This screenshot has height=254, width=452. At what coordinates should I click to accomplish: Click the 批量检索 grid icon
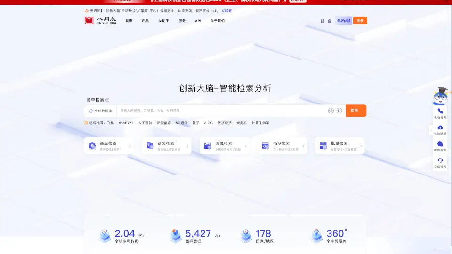[x=323, y=146]
